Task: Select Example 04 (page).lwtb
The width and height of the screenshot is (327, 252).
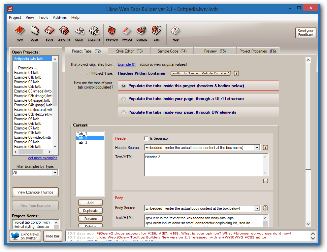Action: click(x=32, y=100)
